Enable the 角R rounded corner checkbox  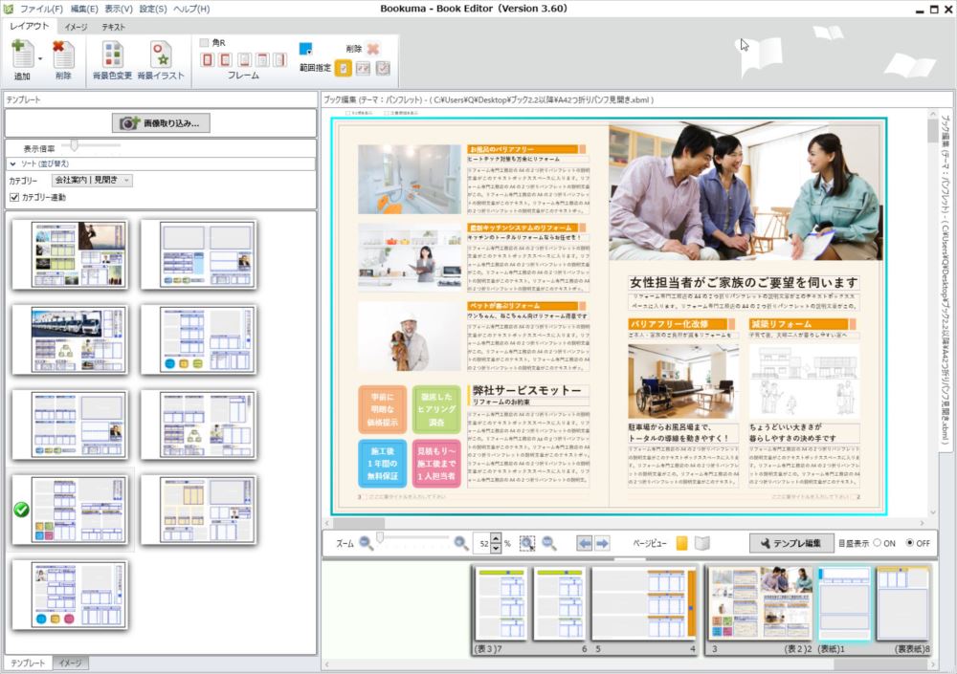tap(205, 43)
